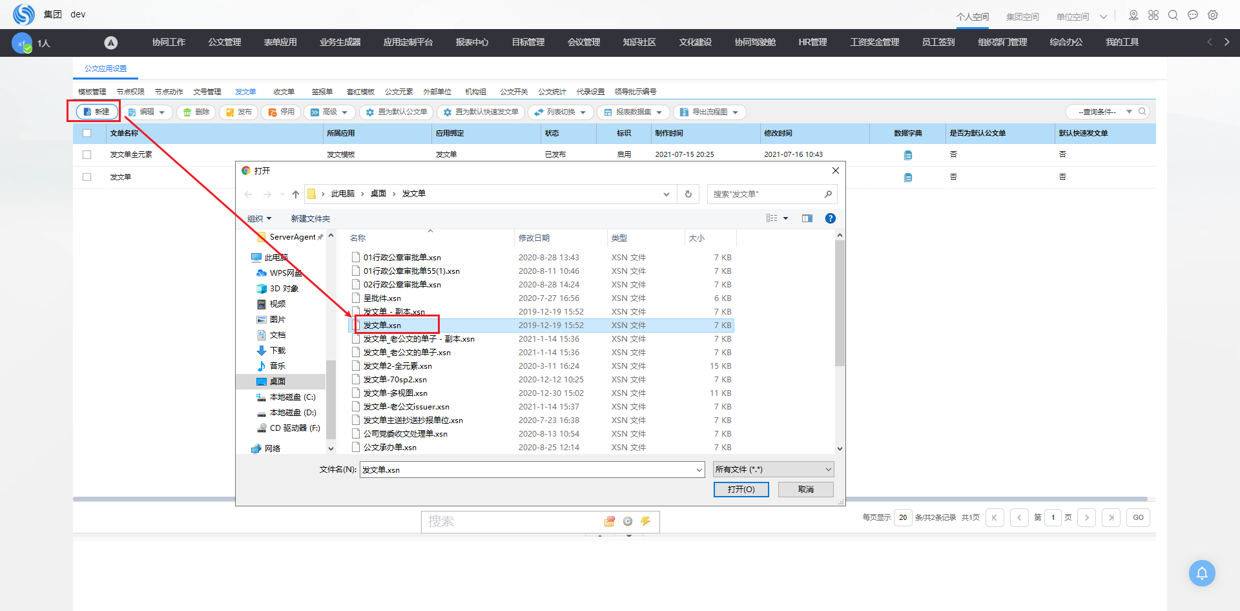Open the 公文管理 menu
The width and height of the screenshot is (1240, 611).
click(x=224, y=42)
